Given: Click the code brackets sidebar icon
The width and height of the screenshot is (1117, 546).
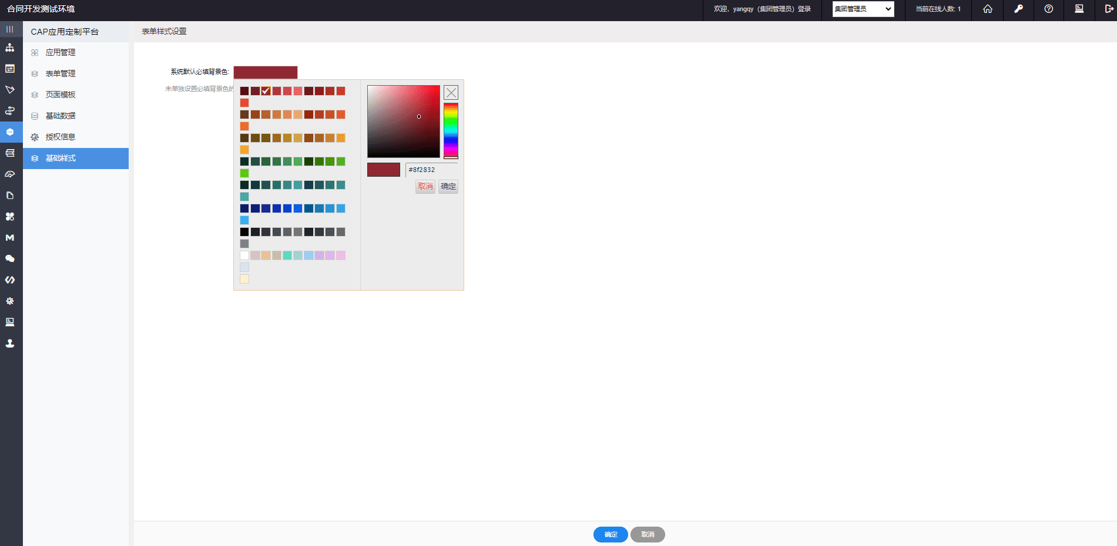Looking at the screenshot, I should [10, 280].
